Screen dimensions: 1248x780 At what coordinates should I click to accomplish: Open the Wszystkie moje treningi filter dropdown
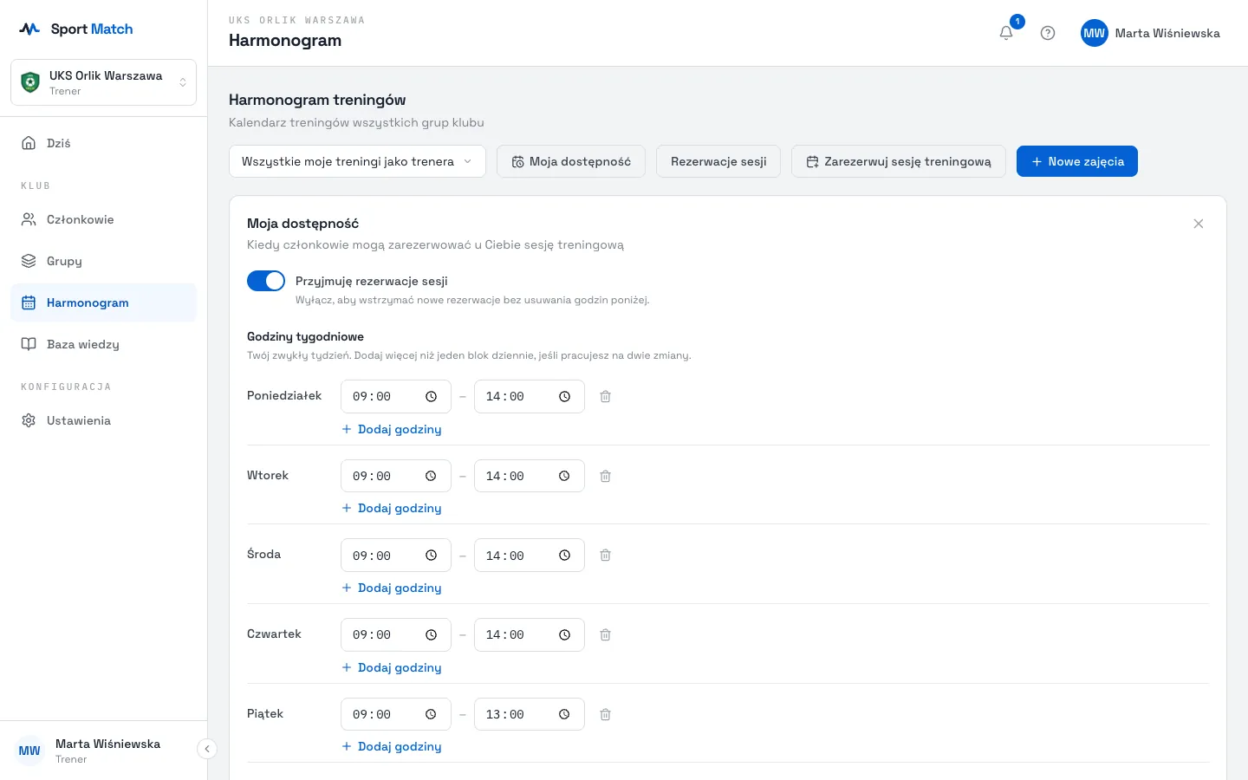tap(357, 161)
